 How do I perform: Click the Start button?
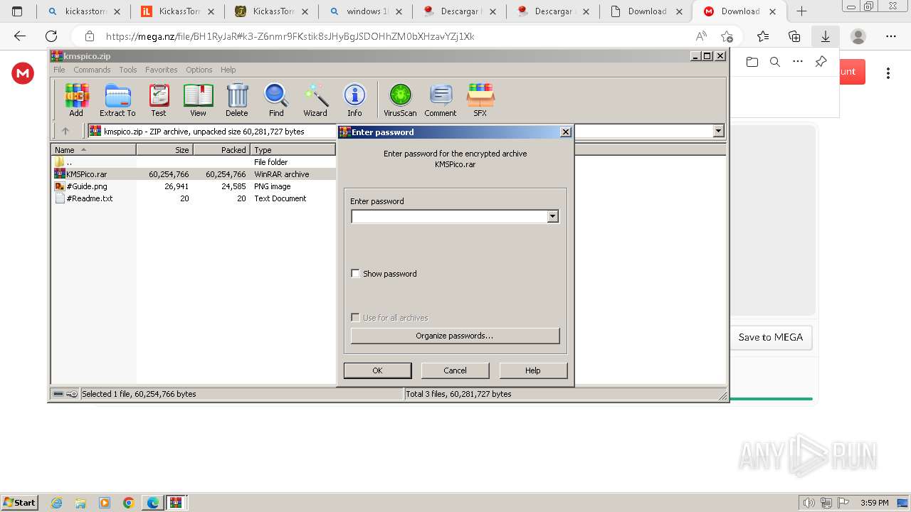pos(19,503)
